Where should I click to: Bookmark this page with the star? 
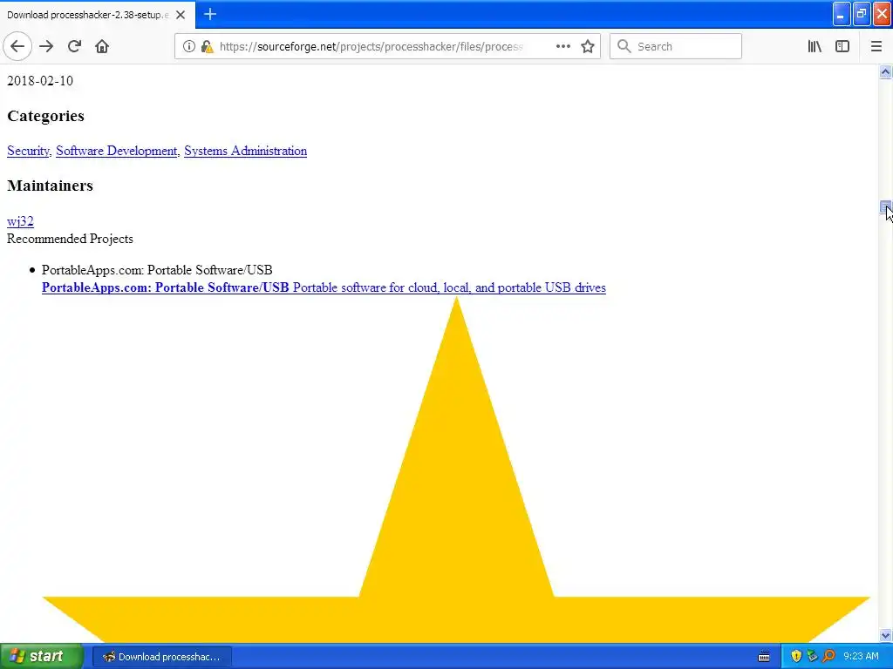pos(588,46)
